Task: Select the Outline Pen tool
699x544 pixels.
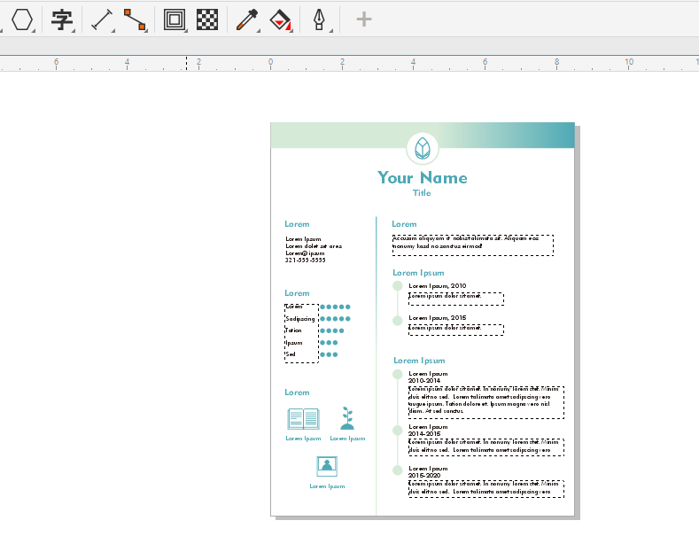Action: point(319,20)
